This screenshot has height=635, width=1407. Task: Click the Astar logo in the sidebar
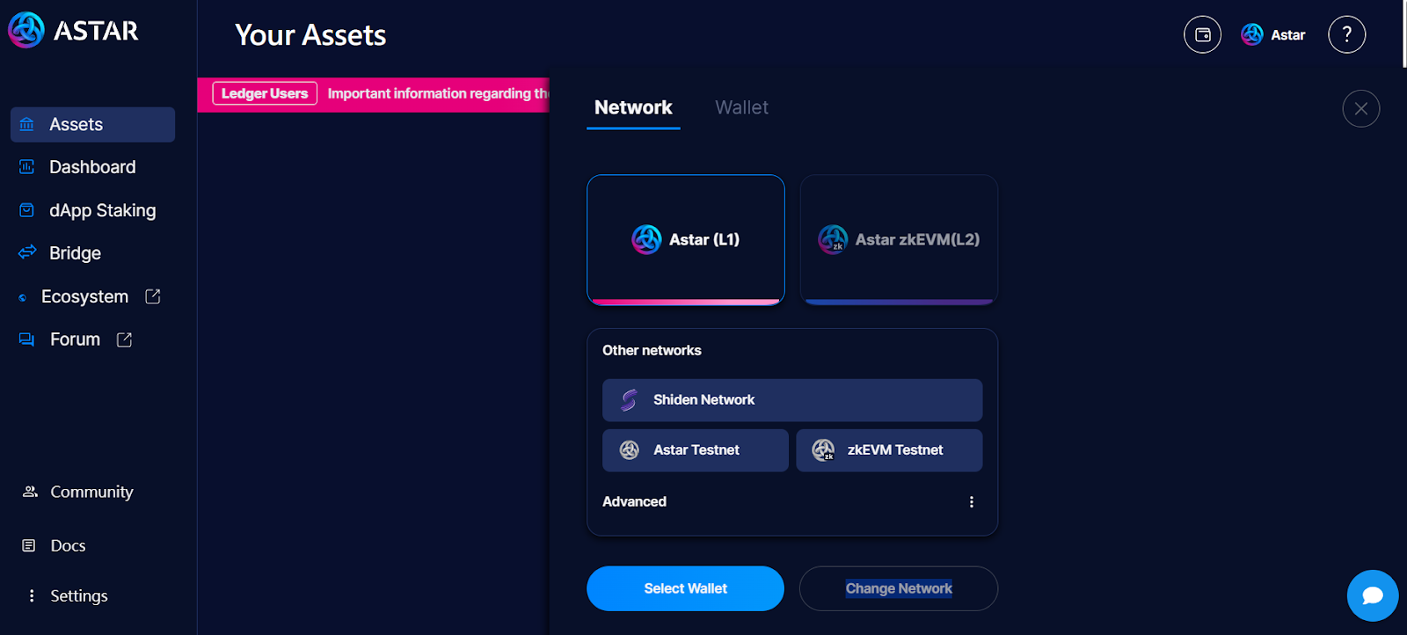(x=26, y=30)
